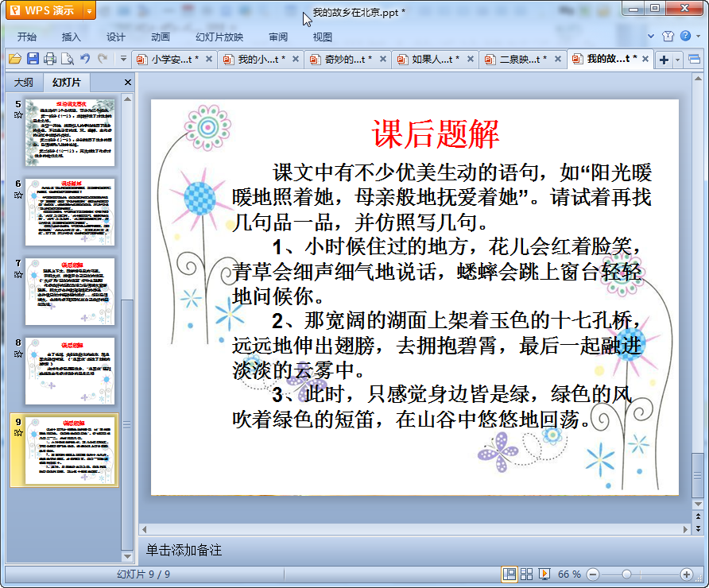Viewport: 709px width, 588px height.
Task: Click the editor vertical scroll up arrow
Action: 698,79
